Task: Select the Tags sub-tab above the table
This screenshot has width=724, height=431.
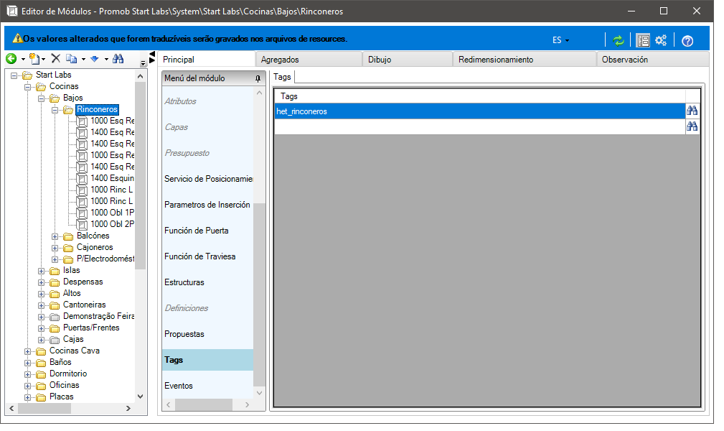Action: [282, 77]
